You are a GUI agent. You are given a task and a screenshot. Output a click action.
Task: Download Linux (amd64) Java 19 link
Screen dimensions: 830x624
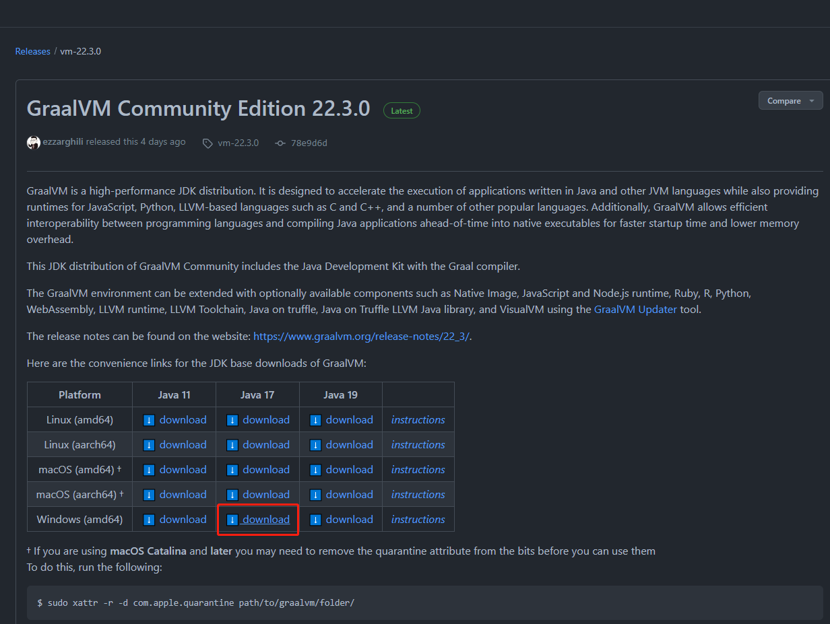pyautogui.click(x=349, y=420)
